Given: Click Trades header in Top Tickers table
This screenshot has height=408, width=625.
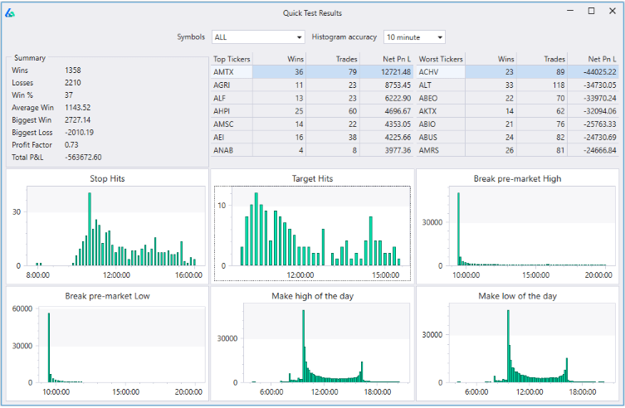Looking at the screenshot, I should (346, 59).
